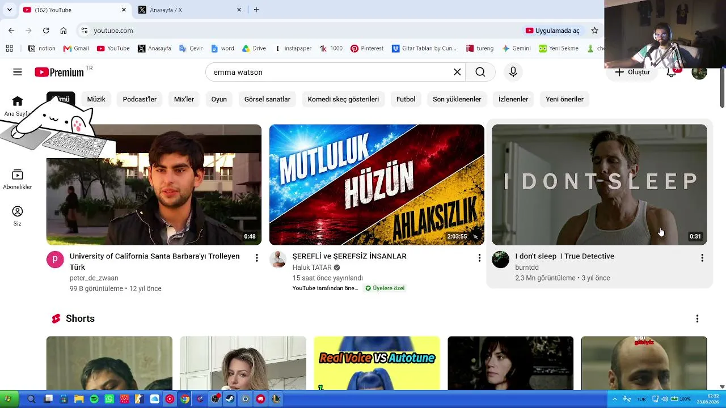Open File Explorer from the taskbar
This screenshot has height=408, width=726.
[79, 399]
